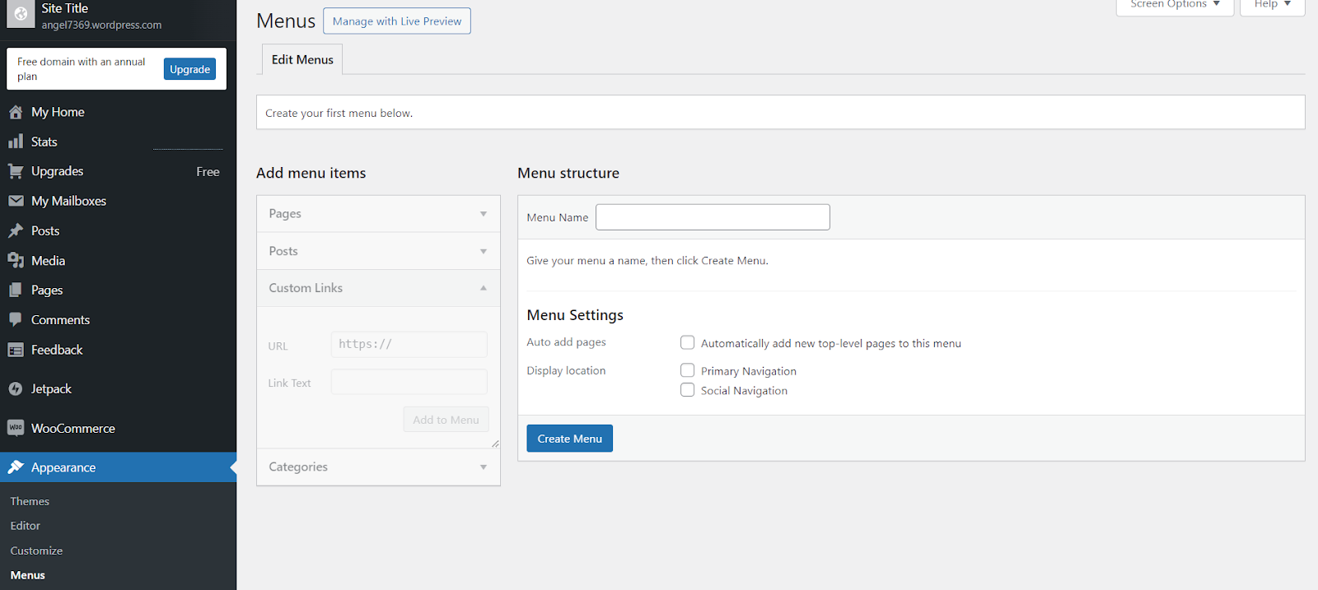Click the Jetpack lightning icon
The width and height of the screenshot is (1318, 590).
[16, 388]
